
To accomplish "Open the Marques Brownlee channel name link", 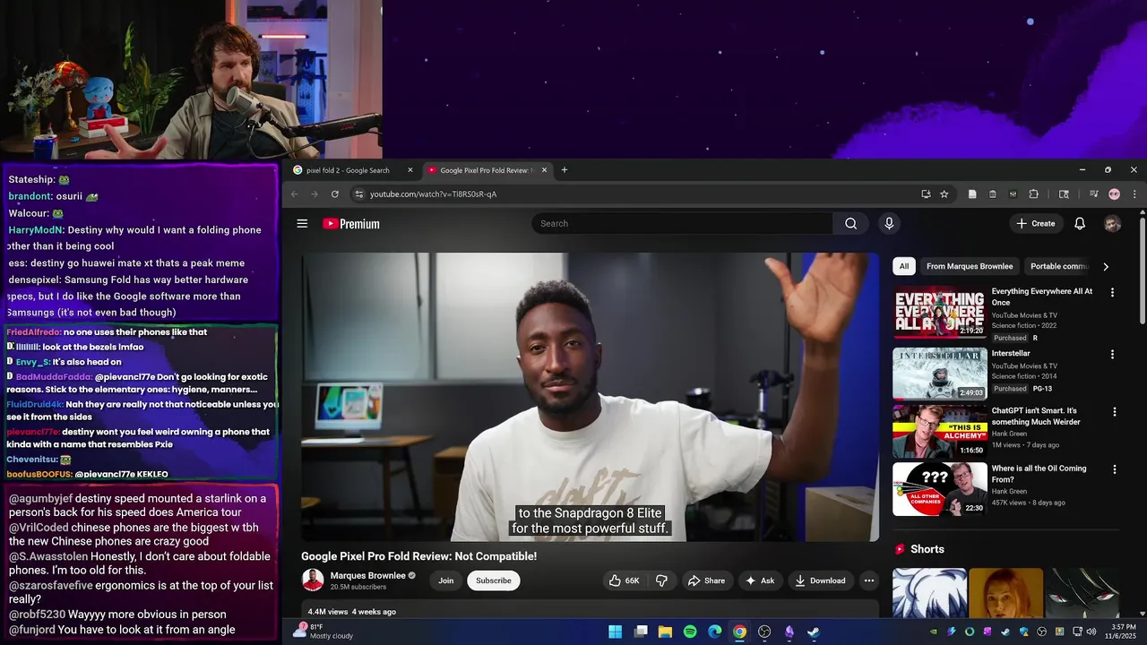I will pyautogui.click(x=367, y=575).
